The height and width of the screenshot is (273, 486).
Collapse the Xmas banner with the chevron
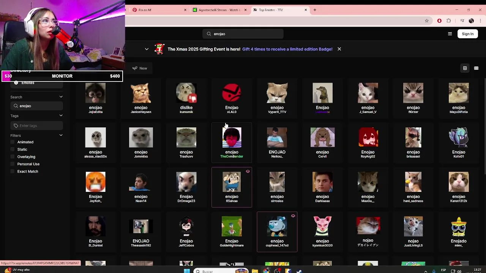coord(147,49)
